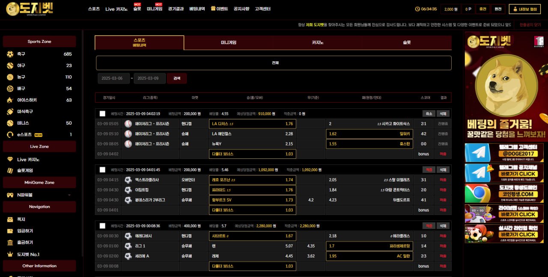Click the soccer ball icon beside 축구
The width and height of the screenshot is (548, 277).
point(10,54)
